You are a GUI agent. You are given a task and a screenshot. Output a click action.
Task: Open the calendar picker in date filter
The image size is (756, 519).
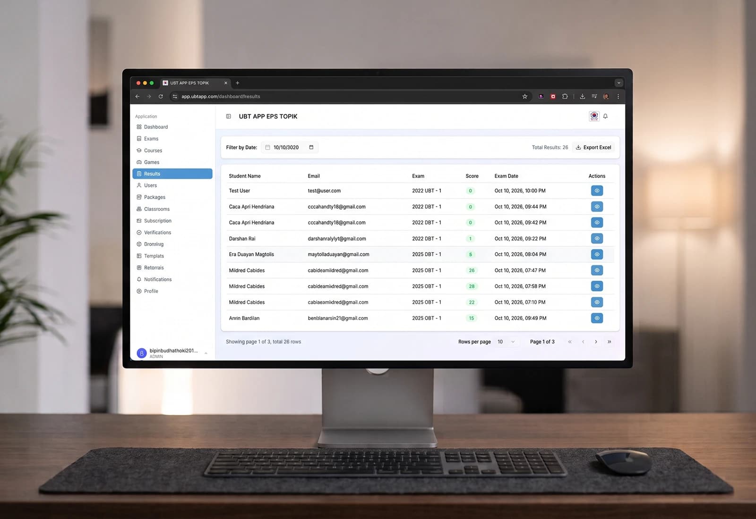(311, 147)
